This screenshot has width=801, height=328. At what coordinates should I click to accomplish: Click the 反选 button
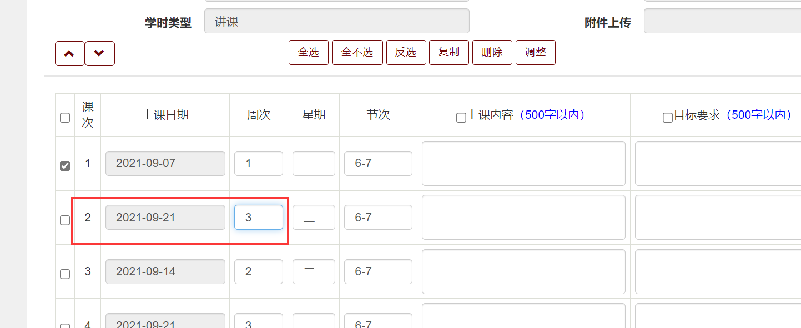coord(406,52)
